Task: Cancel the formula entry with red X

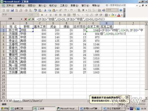Action: tap(25, 19)
